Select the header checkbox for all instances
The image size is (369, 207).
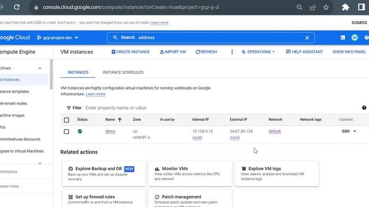pos(66,120)
